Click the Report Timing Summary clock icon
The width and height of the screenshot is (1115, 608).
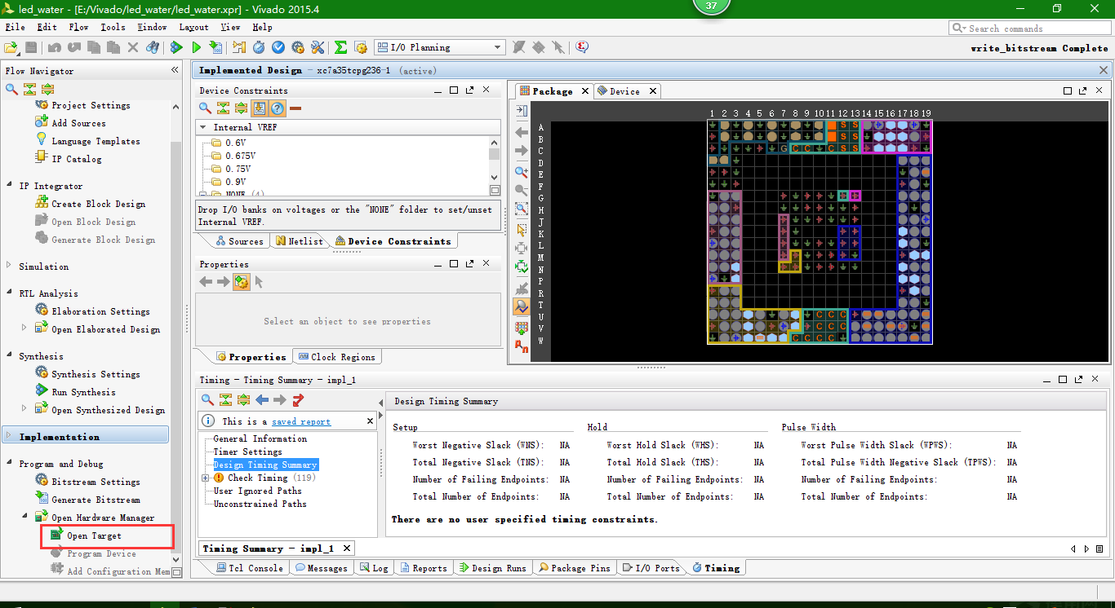click(x=259, y=47)
